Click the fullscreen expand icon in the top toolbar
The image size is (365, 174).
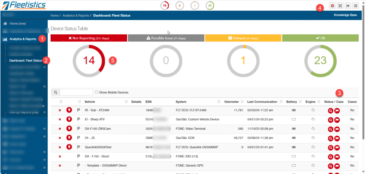(340, 6)
